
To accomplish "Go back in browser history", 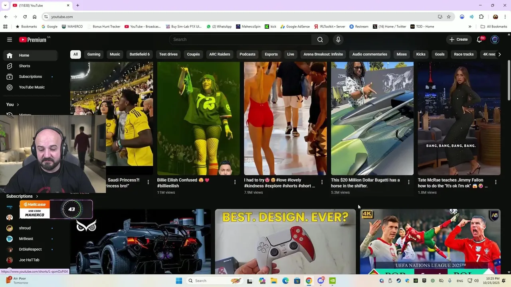I will (6, 17).
